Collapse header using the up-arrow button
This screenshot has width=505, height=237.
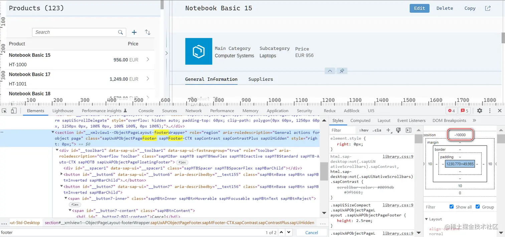pos(330,71)
